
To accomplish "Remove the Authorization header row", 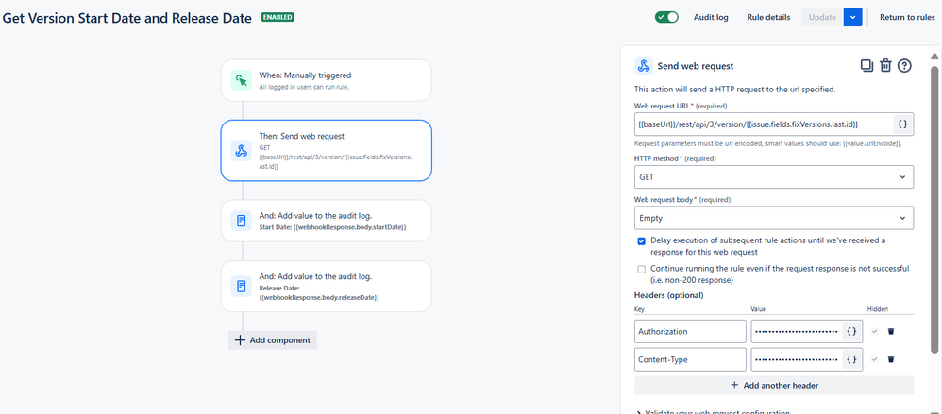I will click(891, 331).
